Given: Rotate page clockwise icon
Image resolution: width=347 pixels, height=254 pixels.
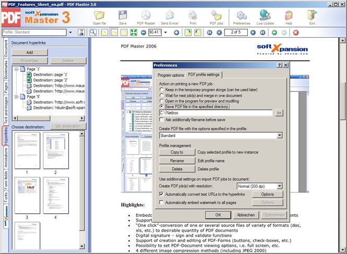Looking at the screenshot, I should [188, 32].
